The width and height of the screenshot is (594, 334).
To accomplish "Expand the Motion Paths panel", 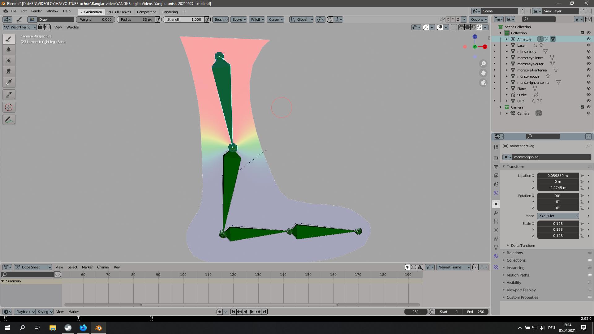I will click(x=518, y=275).
